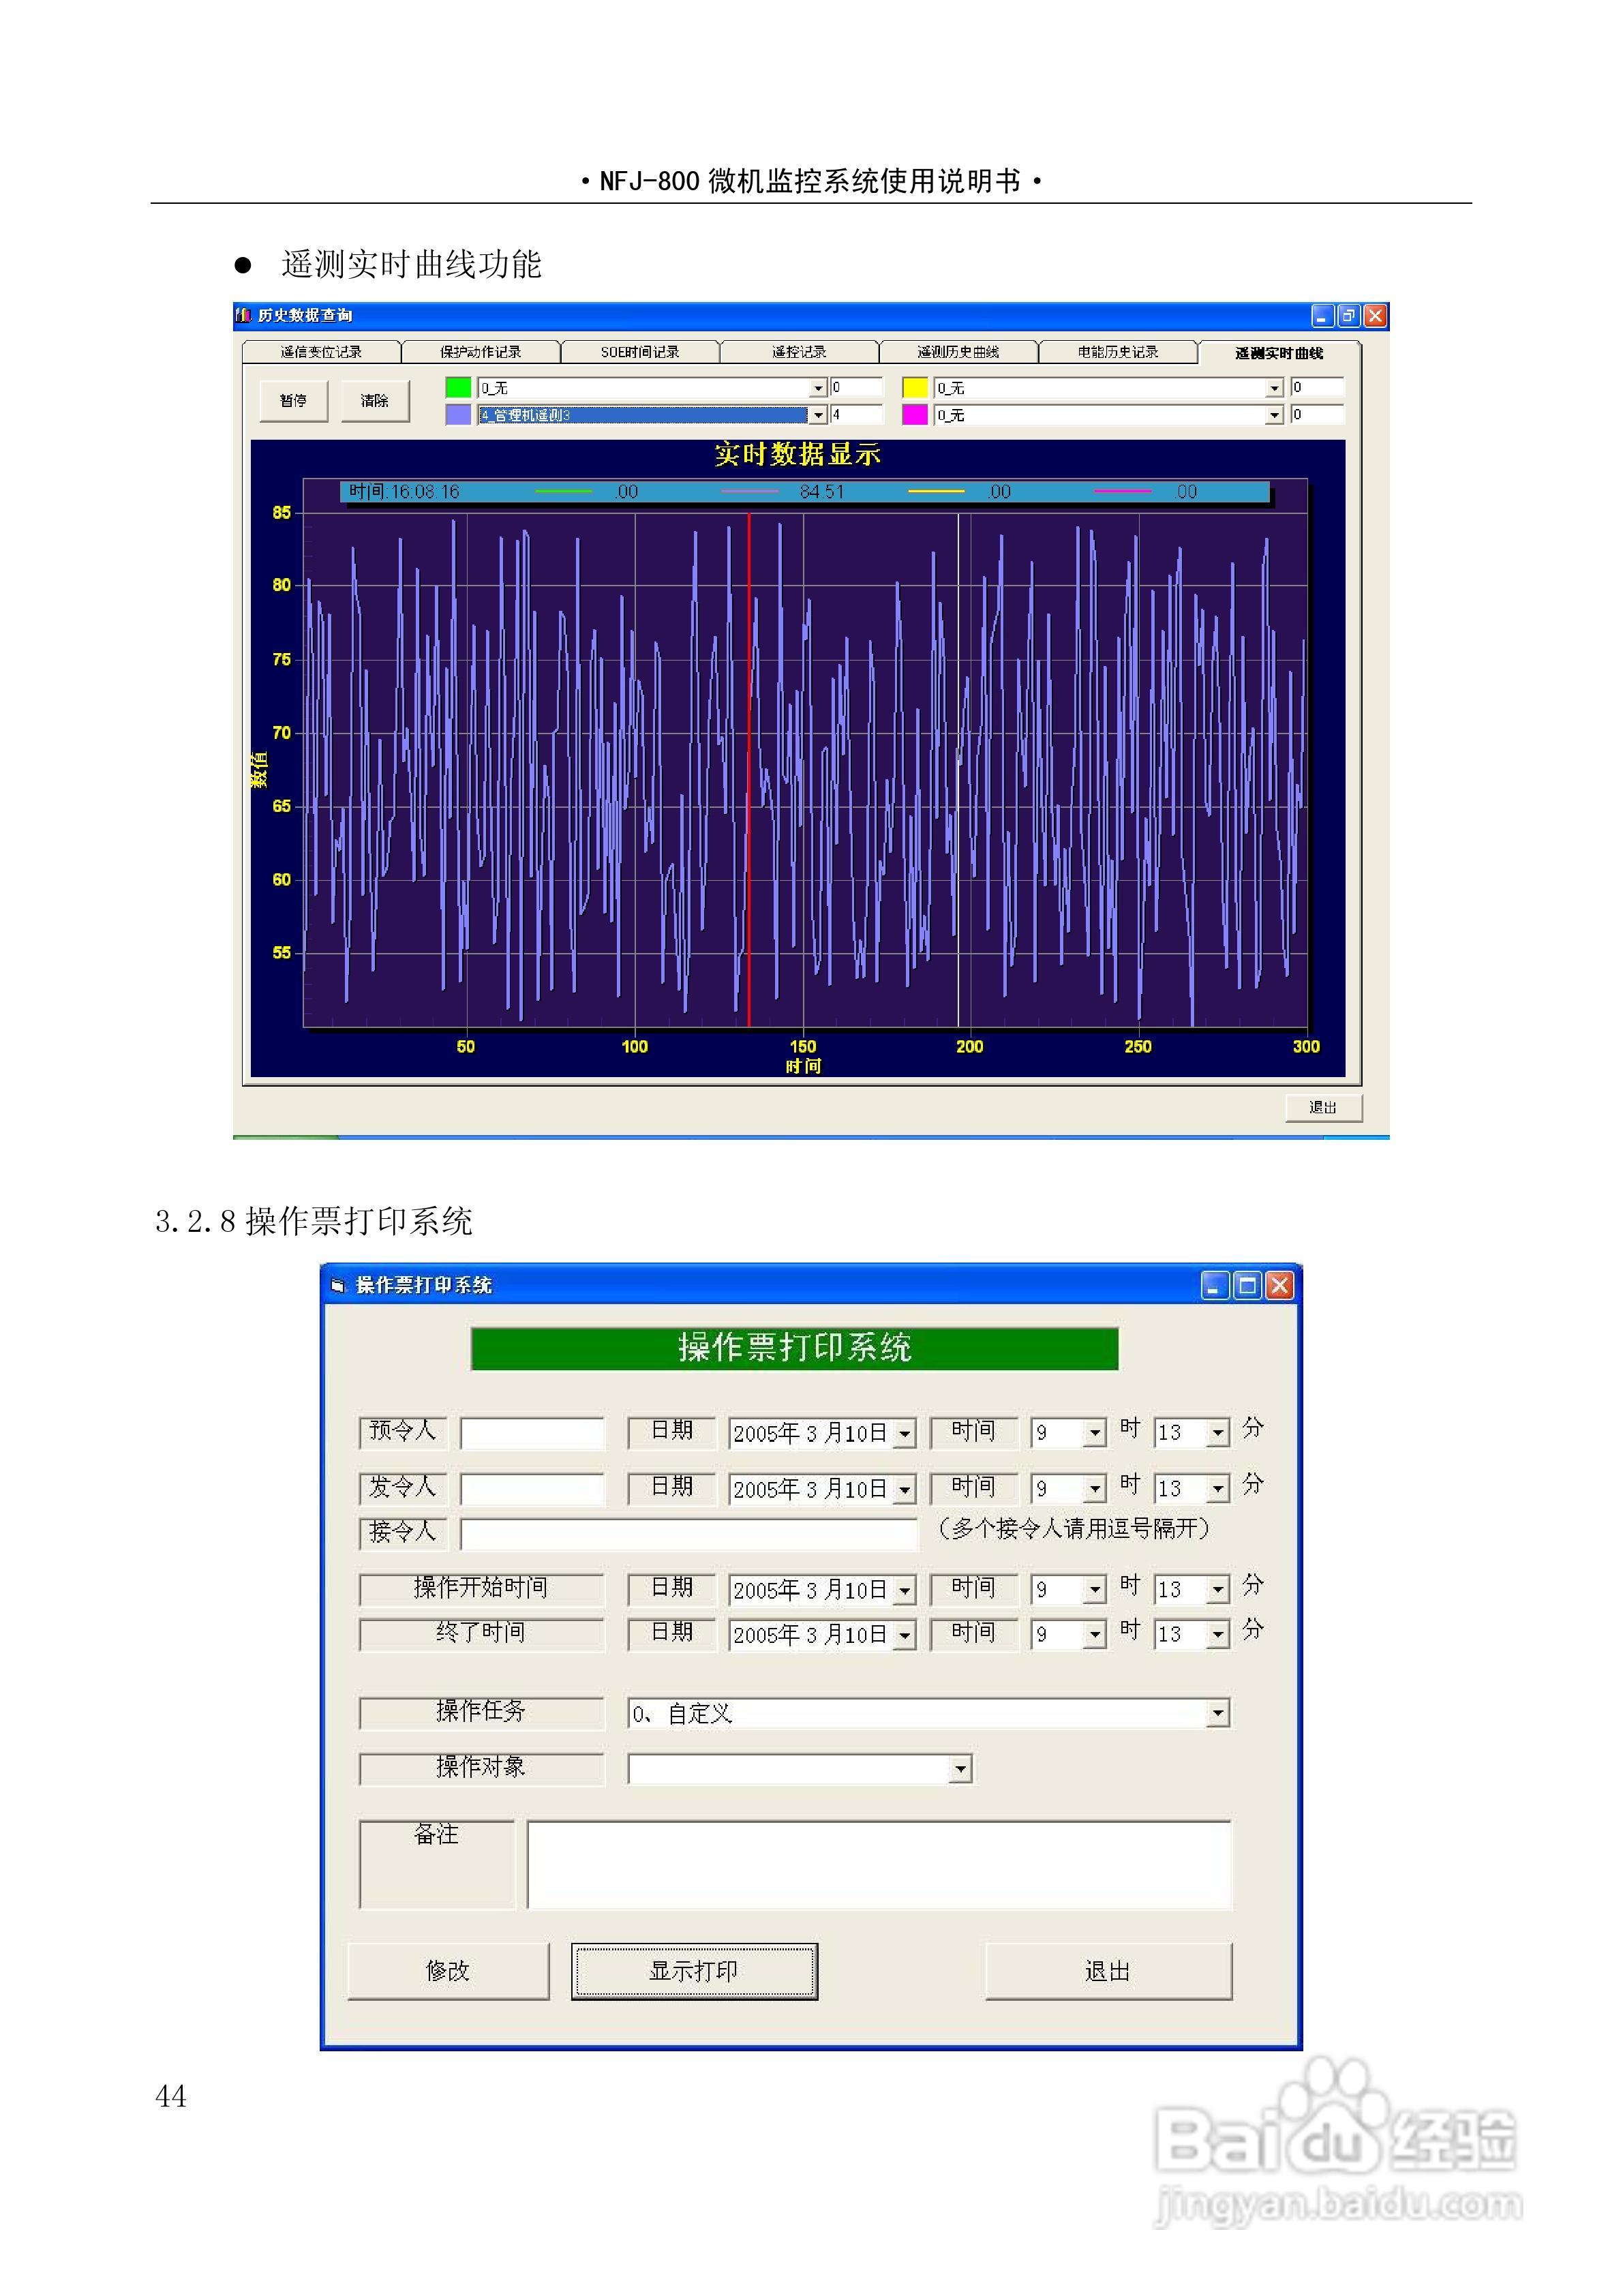Expand the 终了时间 minute dropdown

1217,1635
